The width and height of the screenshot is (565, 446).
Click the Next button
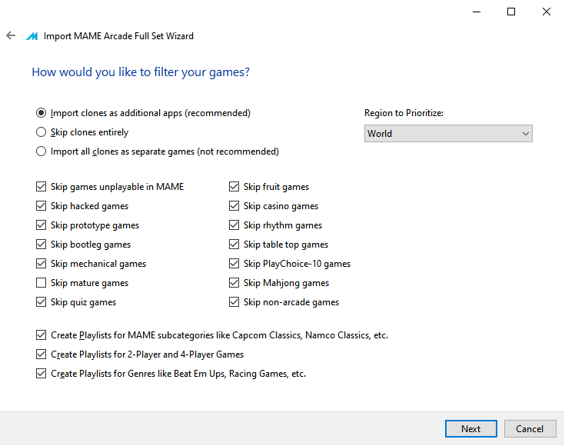[x=471, y=428]
